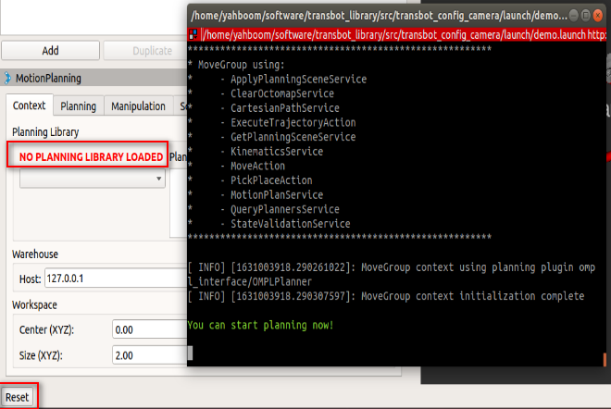Screen dimensions: 611x409
Task: Open the Context tab
Action: tap(30, 105)
